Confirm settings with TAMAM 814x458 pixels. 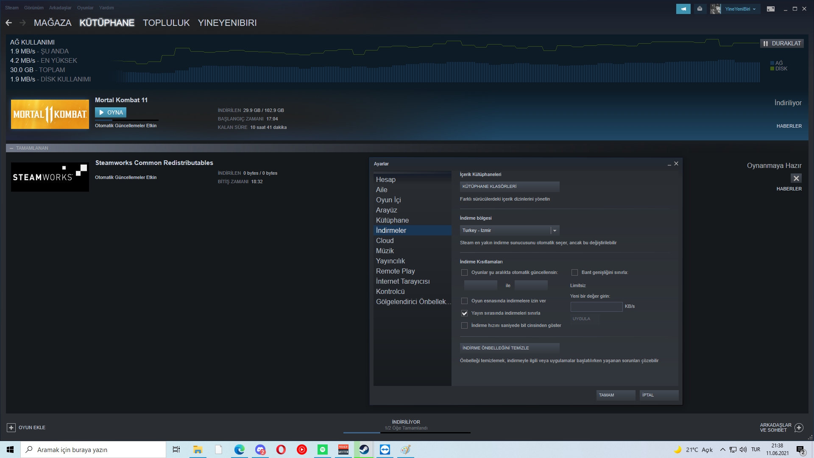click(616, 395)
